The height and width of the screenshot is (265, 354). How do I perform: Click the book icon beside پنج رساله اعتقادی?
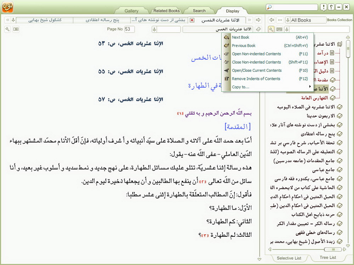point(339,134)
